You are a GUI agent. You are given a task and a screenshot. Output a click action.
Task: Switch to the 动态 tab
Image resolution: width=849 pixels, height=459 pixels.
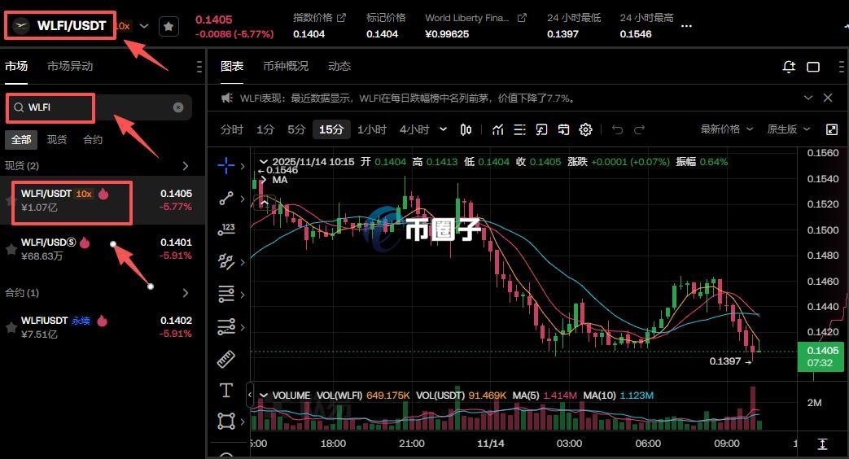[x=339, y=66]
